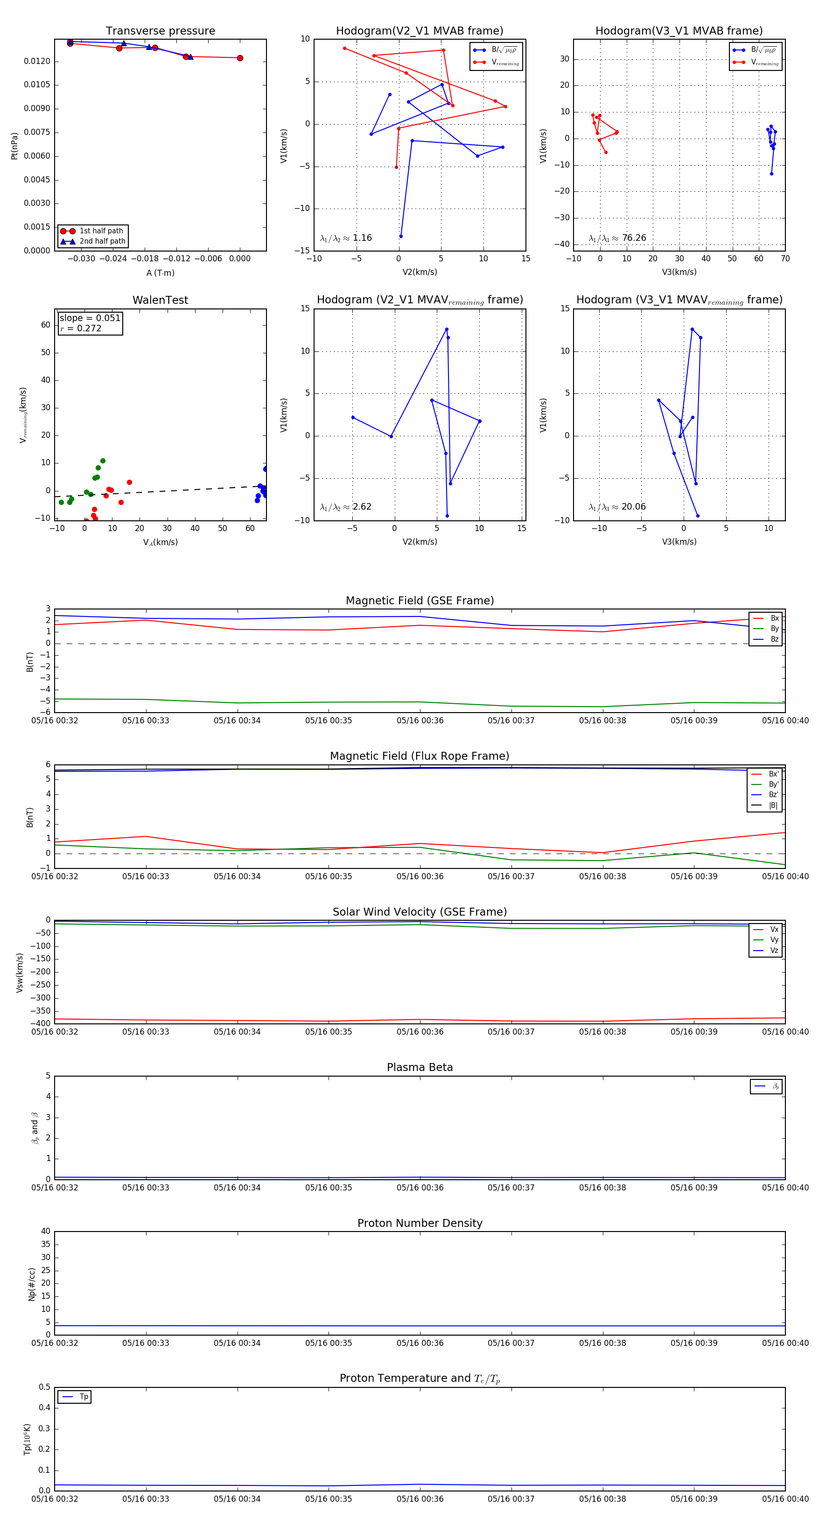Image resolution: width=840 pixels, height=1540 pixels.
Task: Click the "slope = 0.051" annotation
Action: click(x=90, y=318)
